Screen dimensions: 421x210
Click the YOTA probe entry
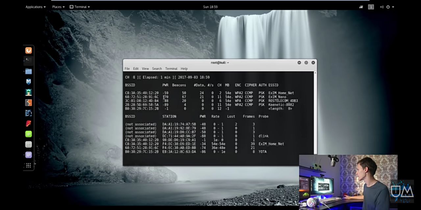point(262,152)
